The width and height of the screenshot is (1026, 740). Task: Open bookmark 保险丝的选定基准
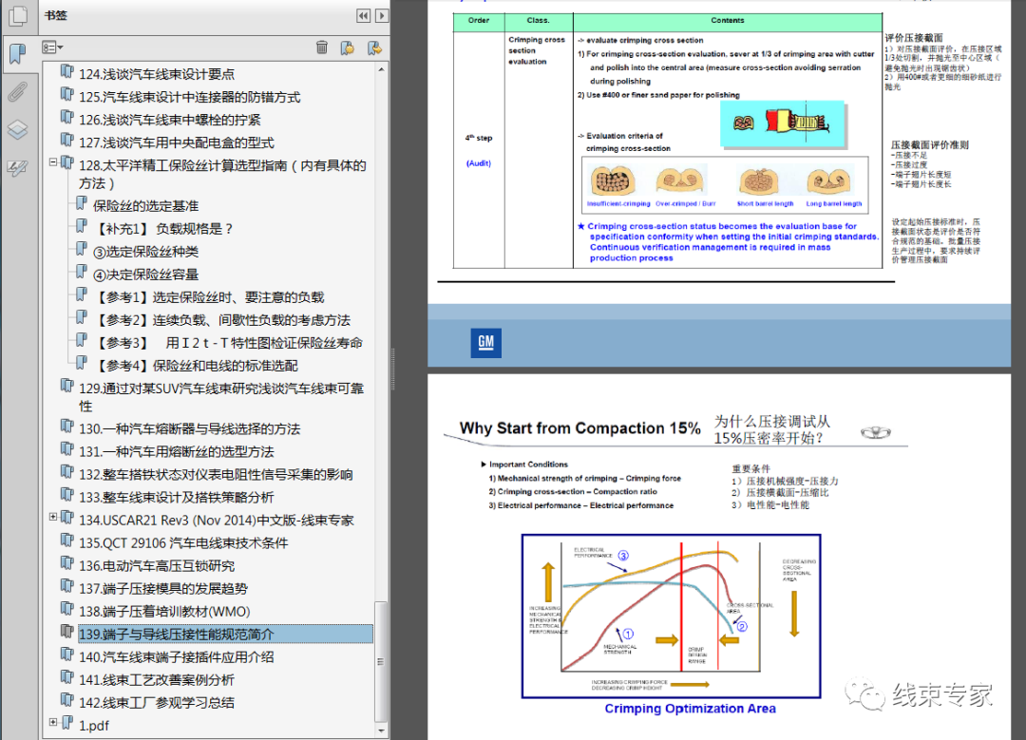pos(147,205)
